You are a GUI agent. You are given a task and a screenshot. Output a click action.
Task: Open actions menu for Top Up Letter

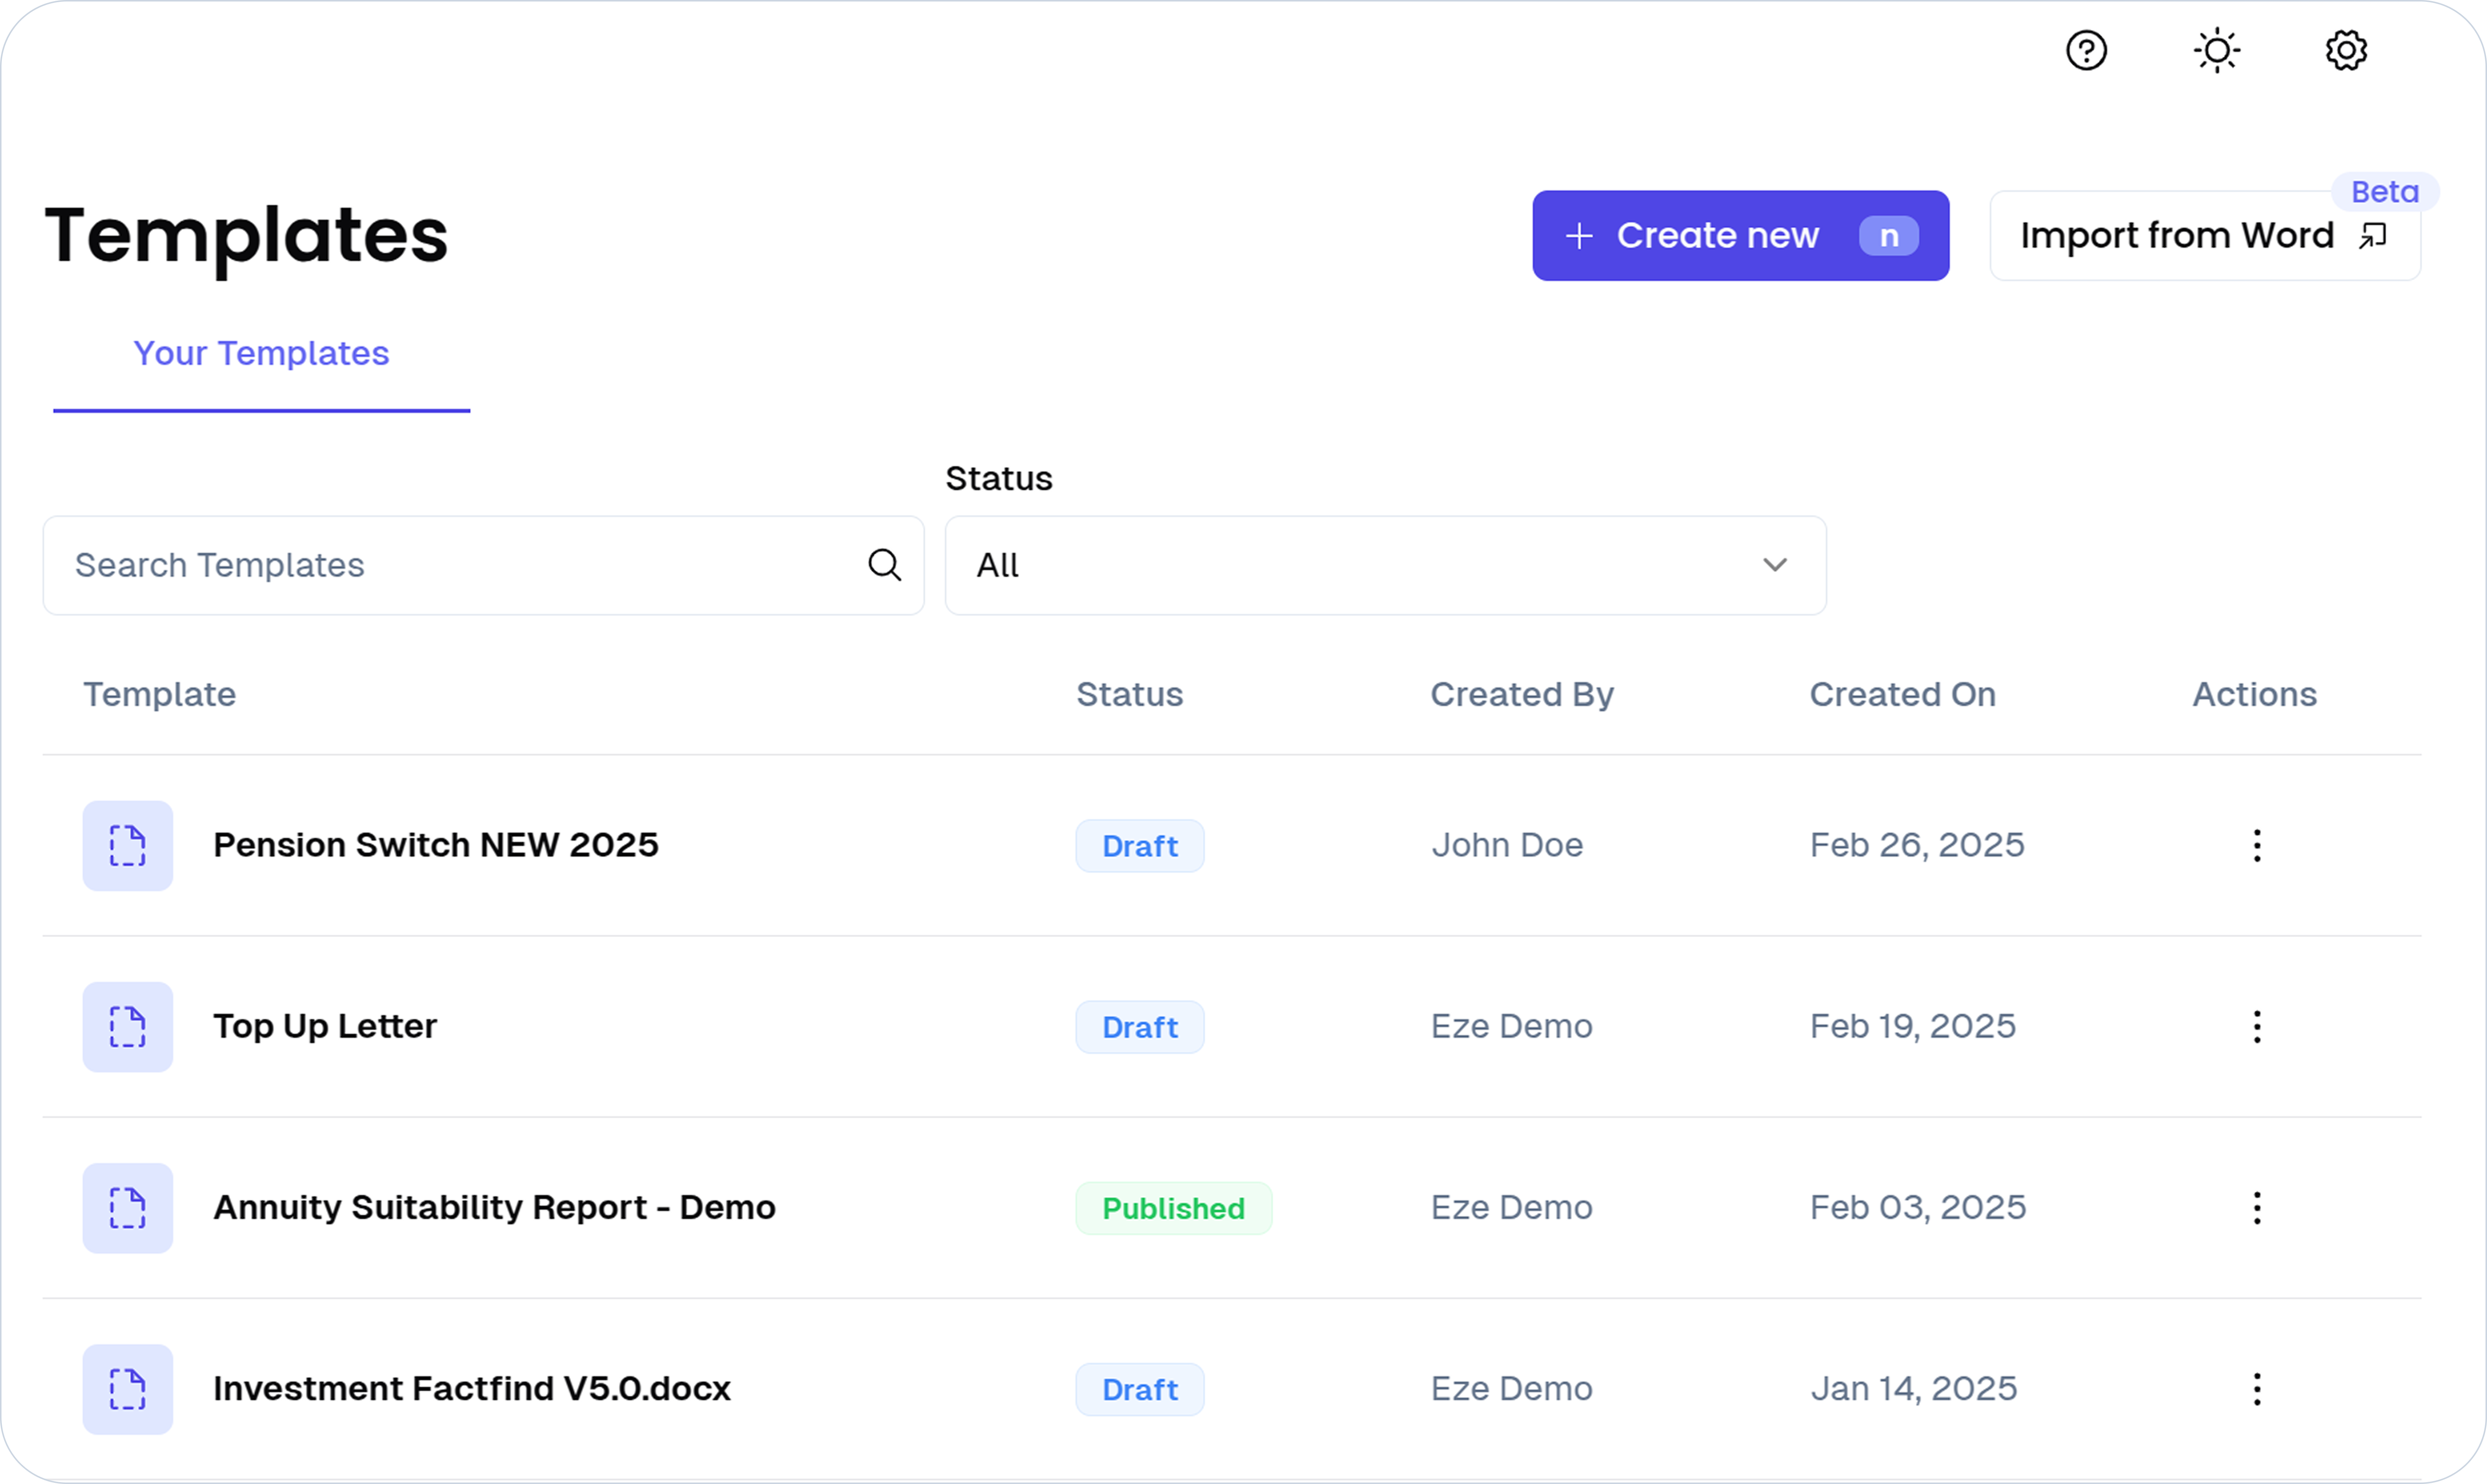point(2257,1027)
